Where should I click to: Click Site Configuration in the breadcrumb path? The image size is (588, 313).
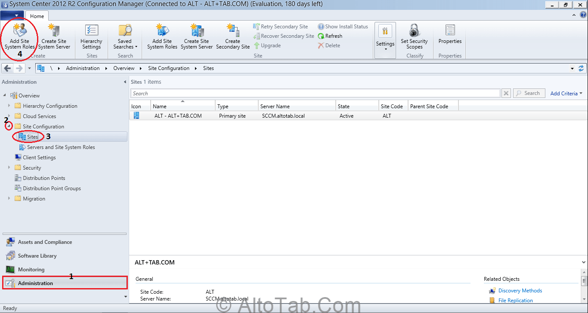pyautogui.click(x=169, y=68)
